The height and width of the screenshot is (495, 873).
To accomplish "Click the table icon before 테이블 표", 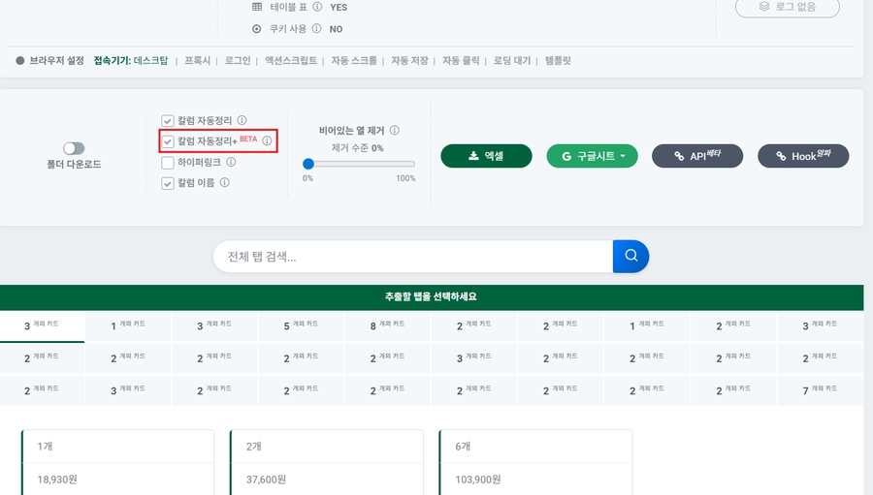I will tap(257, 7).
